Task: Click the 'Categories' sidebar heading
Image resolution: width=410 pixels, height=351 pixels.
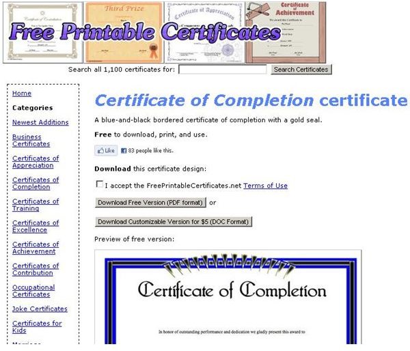Action: [x=32, y=108]
